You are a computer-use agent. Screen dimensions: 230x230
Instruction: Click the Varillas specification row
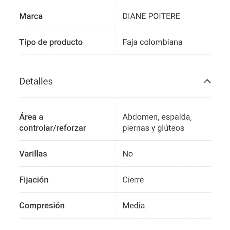[x=33, y=154]
